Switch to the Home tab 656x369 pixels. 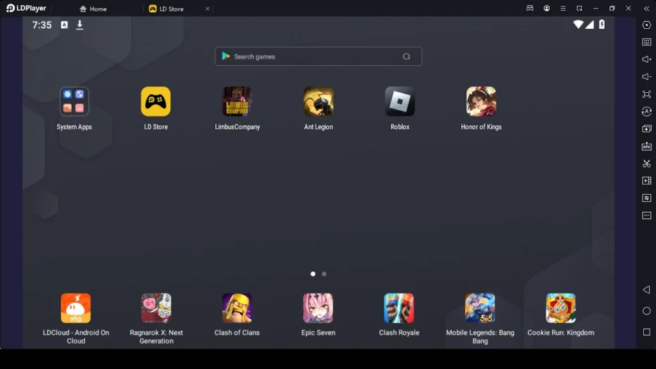click(93, 9)
